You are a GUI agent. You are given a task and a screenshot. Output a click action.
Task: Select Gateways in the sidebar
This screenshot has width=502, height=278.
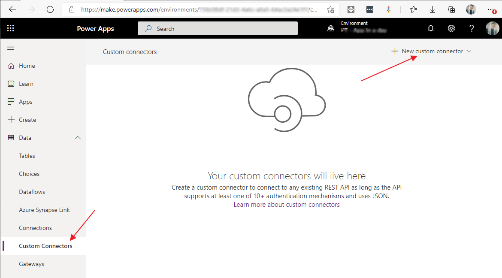pyautogui.click(x=31, y=264)
